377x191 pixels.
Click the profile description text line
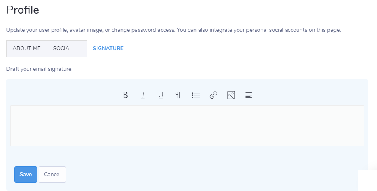click(x=174, y=30)
